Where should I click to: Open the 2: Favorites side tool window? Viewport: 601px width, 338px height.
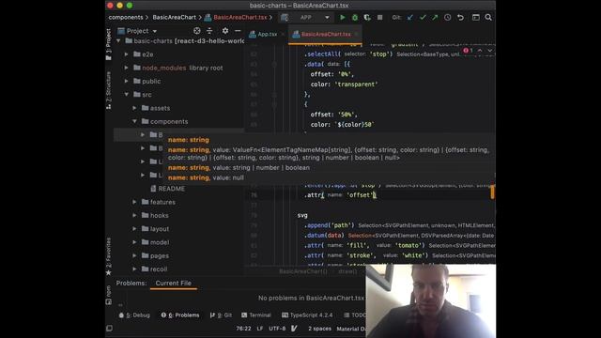[x=109, y=256]
